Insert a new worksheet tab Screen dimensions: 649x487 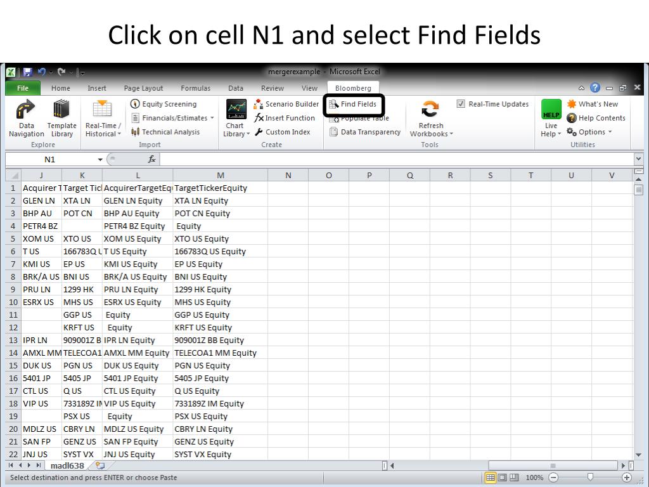coord(100,465)
